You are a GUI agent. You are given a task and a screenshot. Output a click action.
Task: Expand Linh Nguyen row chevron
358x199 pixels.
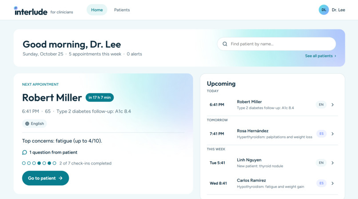[x=333, y=163]
